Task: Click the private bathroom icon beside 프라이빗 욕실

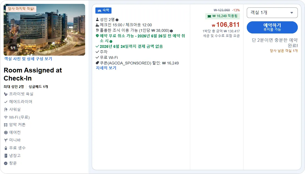Action: (6, 94)
